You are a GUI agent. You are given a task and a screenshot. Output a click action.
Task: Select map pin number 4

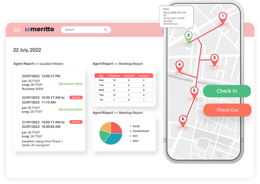[179, 65]
